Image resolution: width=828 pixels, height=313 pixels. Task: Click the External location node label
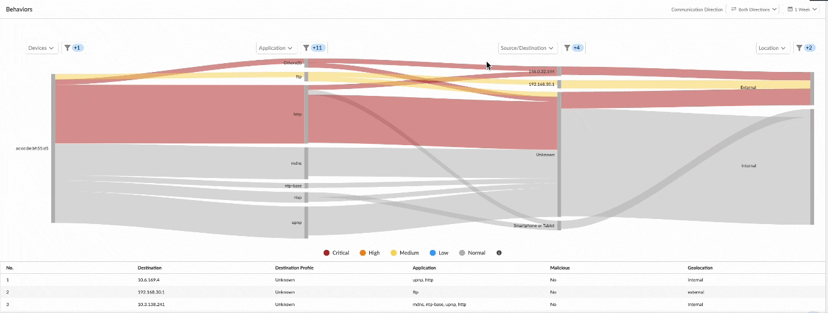pos(748,88)
